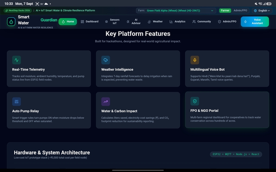Click the AI Advisor icon
The image size is (276, 172).
tap(128, 21)
